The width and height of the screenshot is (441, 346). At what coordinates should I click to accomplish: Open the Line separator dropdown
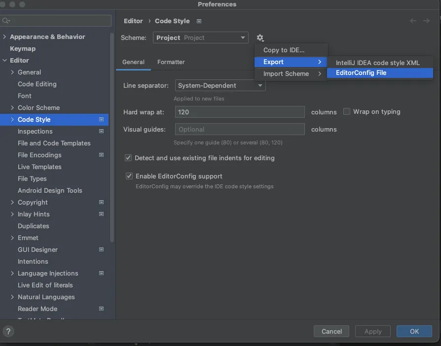click(x=220, y=86)
